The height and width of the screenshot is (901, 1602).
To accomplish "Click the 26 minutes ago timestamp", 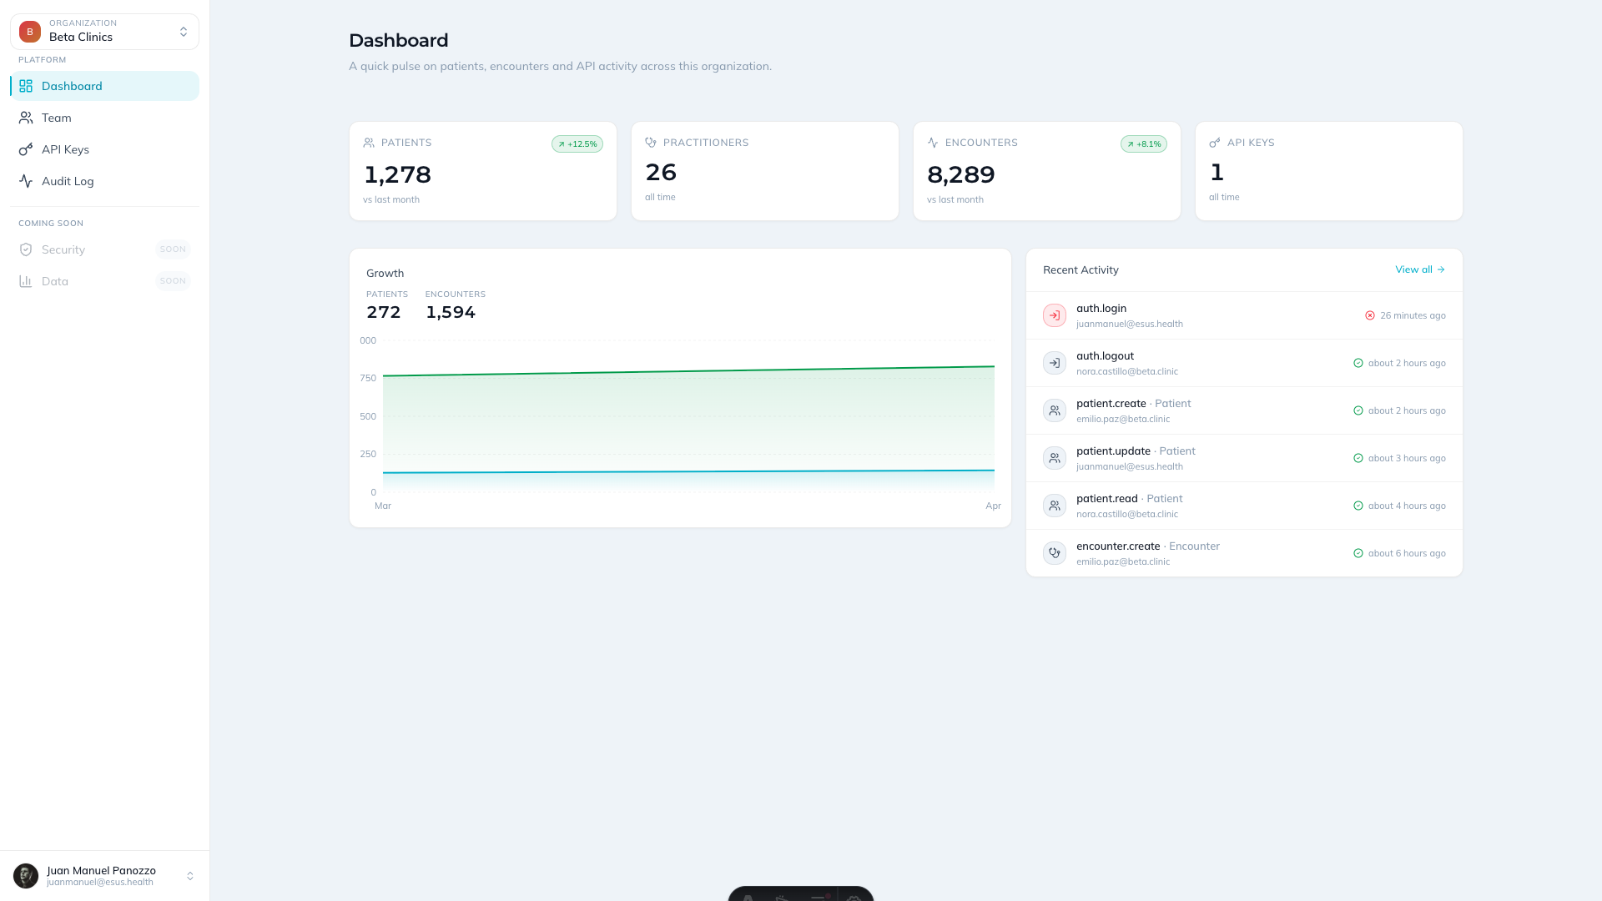I will (x=1413, y=315).
